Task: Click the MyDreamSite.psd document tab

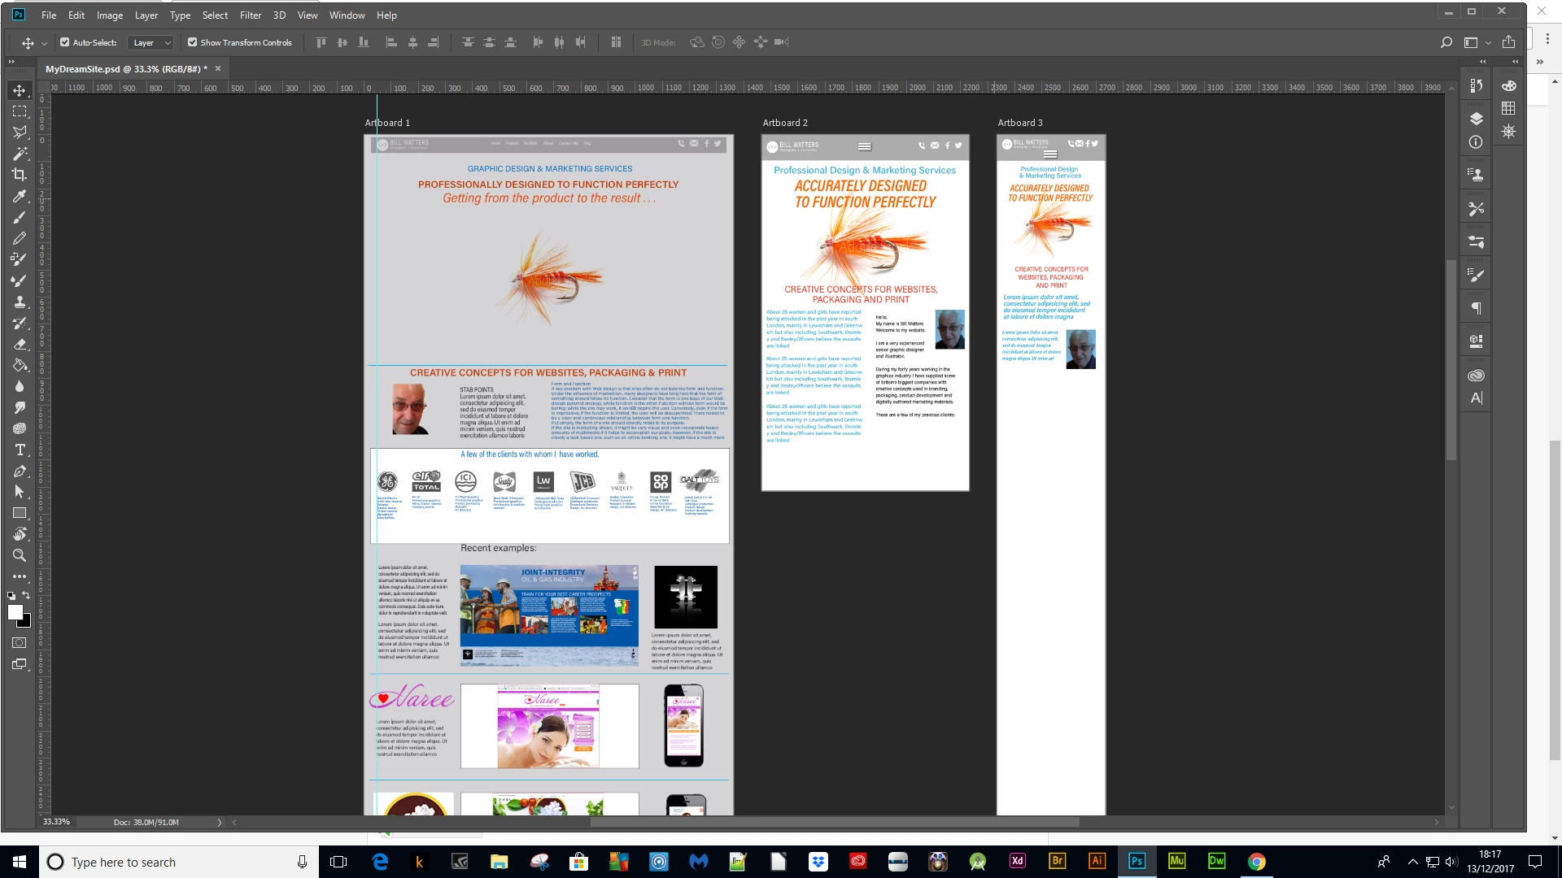Action: [126, 69]
